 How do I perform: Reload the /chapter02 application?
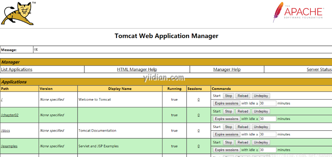pos(243,112)
